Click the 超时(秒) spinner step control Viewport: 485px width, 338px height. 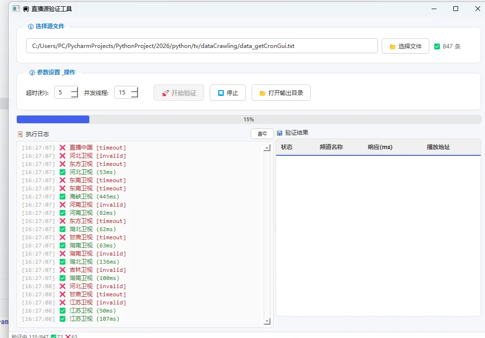pos(74,93)
